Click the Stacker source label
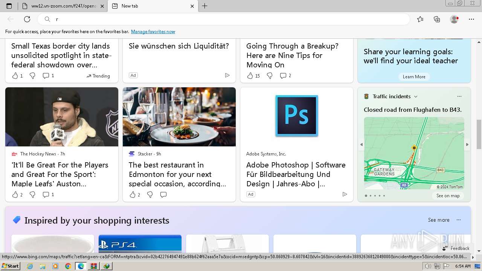The height and width of the screenshot is (271, 482). click(145, 154)
